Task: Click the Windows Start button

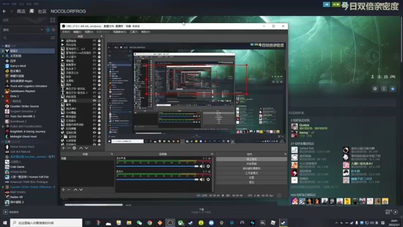Action: coord(5,223)
